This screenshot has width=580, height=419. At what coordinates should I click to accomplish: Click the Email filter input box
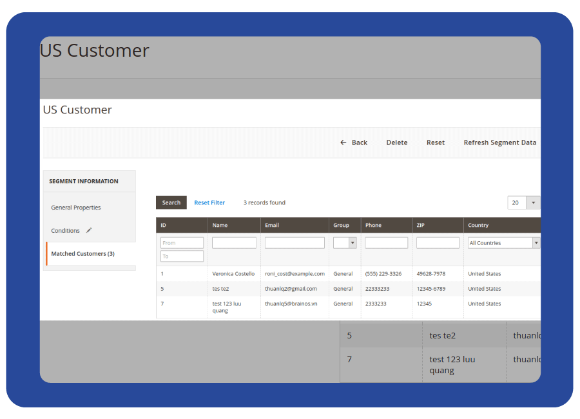pyautogui.click(x=295, y=243)
